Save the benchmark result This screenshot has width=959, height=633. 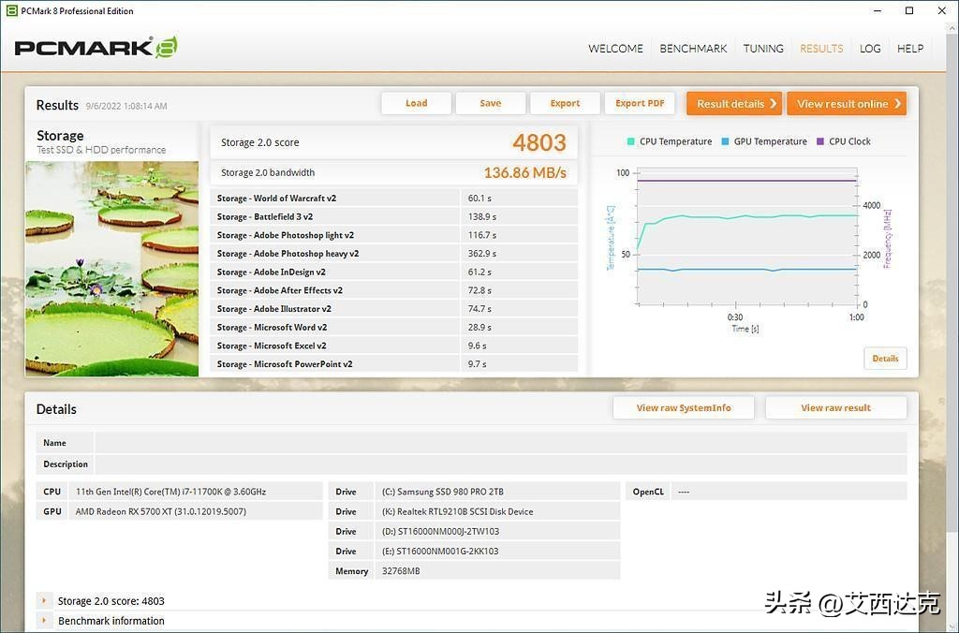(490, 103)
